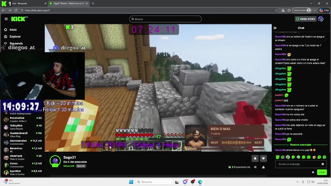The image size is (331, 186).
Task: Open the Favorites list icon
Action: coord(289,10)
